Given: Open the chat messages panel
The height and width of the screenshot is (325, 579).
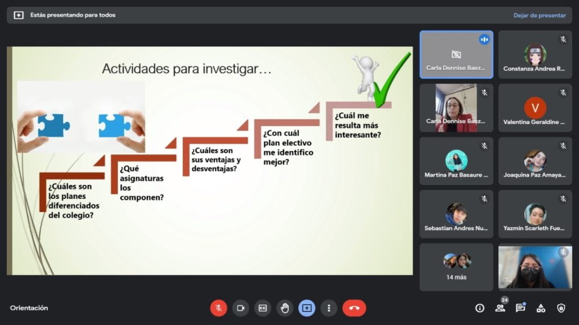Looking at the screenshot, I should [520, 308].
